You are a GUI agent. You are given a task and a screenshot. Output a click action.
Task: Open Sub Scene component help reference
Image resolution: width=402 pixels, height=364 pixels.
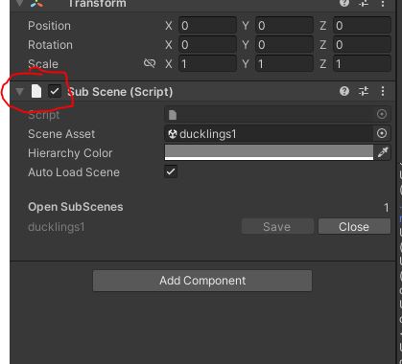pyautogui.click(x=344, y=92)
